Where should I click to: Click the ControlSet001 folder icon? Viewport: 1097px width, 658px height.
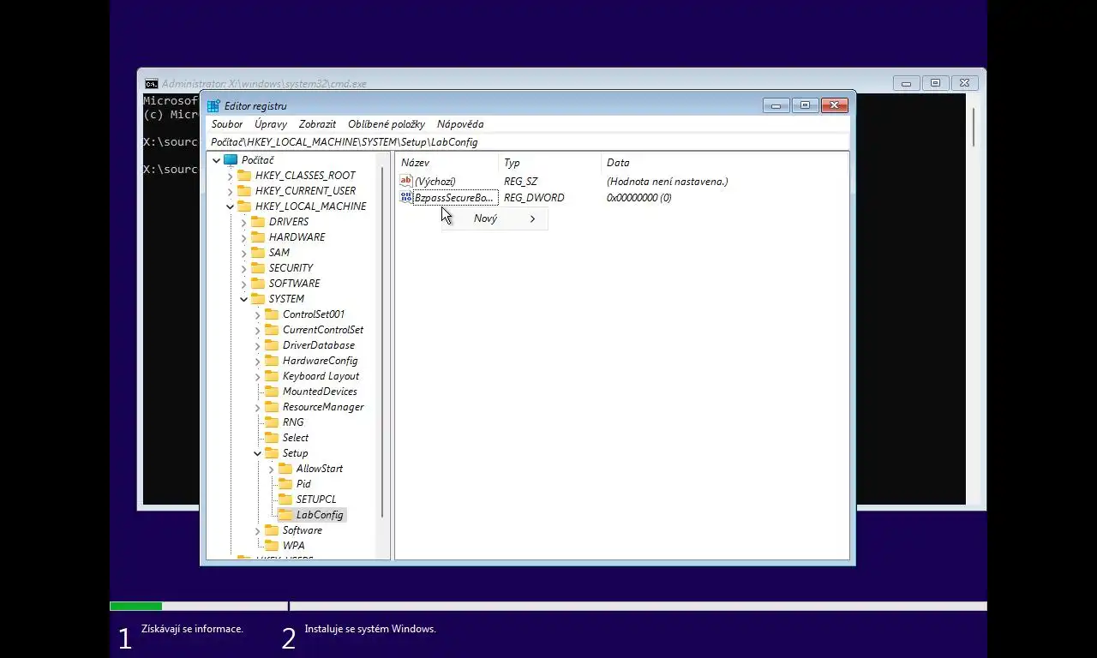272,314
